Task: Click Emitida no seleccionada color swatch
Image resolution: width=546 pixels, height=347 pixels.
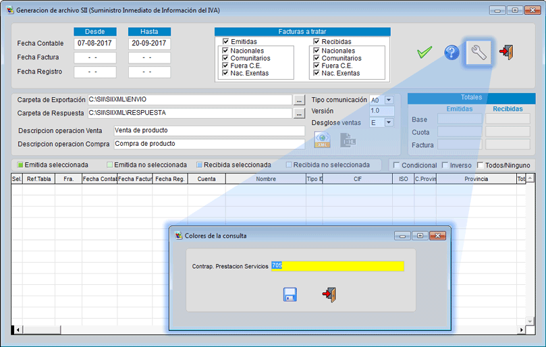Action: pyautogui.click(x=110, y=165)
